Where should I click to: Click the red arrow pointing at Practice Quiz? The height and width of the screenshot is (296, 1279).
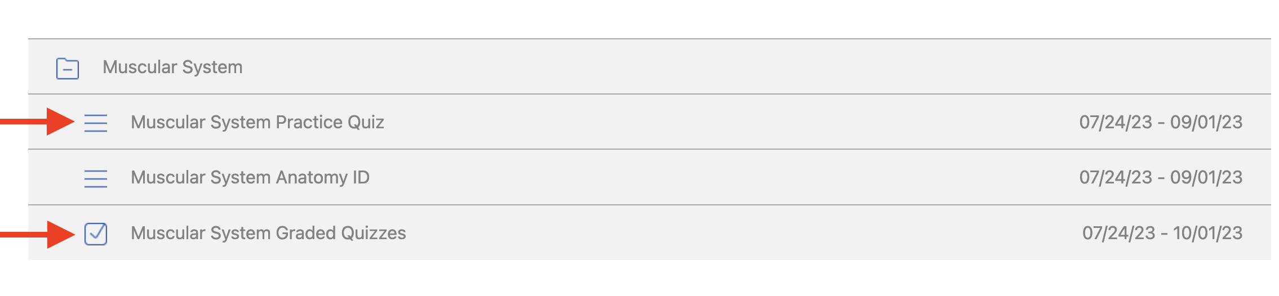[37, 122]
